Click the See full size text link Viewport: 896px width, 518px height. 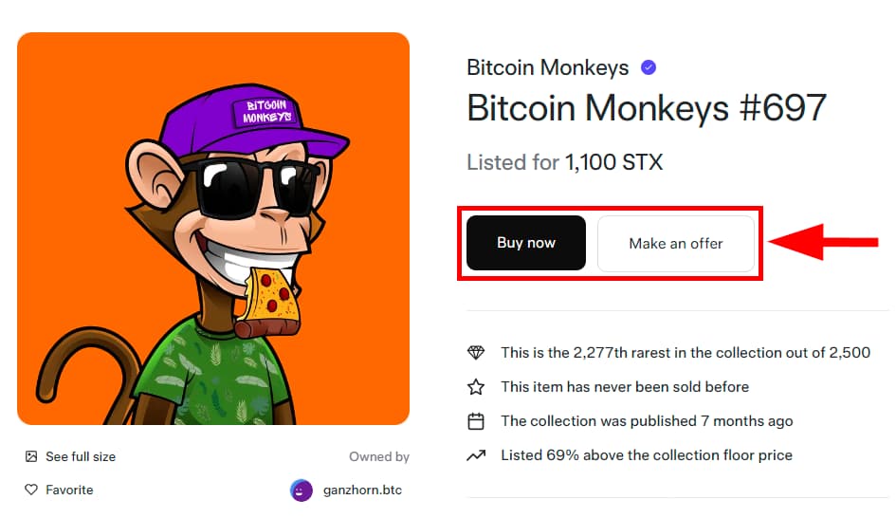pyautogui.click(x=81, y=456)
